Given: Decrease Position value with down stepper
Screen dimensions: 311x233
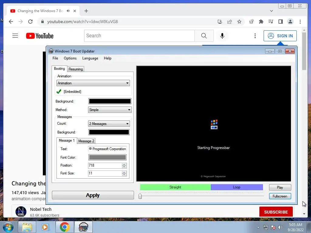Looking at the screenshot, I should (x=124, y=167).
